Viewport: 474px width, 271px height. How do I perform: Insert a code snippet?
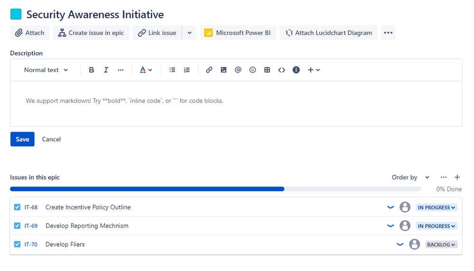[281, 70]
